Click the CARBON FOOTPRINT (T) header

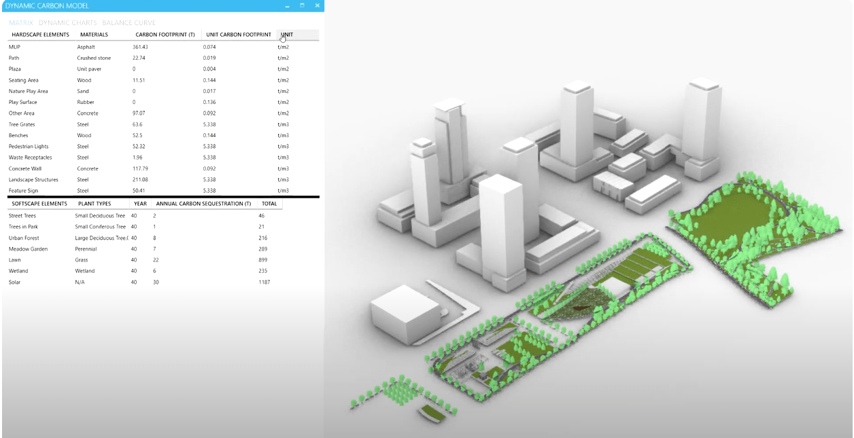165,35
